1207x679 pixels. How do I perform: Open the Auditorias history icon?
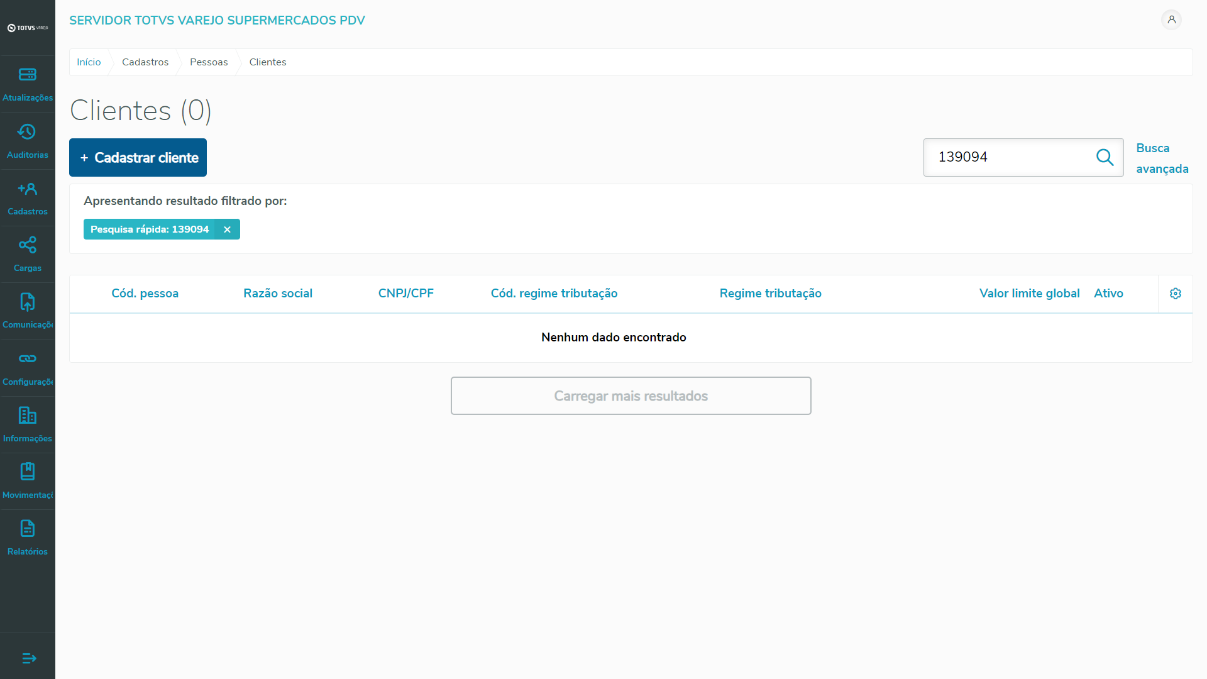[x=27, y=132]
